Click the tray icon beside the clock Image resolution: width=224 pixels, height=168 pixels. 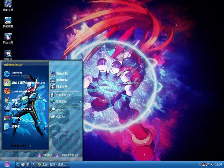click(x=211, y=164)
